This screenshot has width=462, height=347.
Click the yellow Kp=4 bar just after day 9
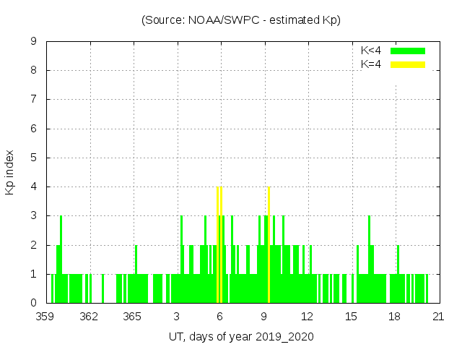(x=269, y=246)
